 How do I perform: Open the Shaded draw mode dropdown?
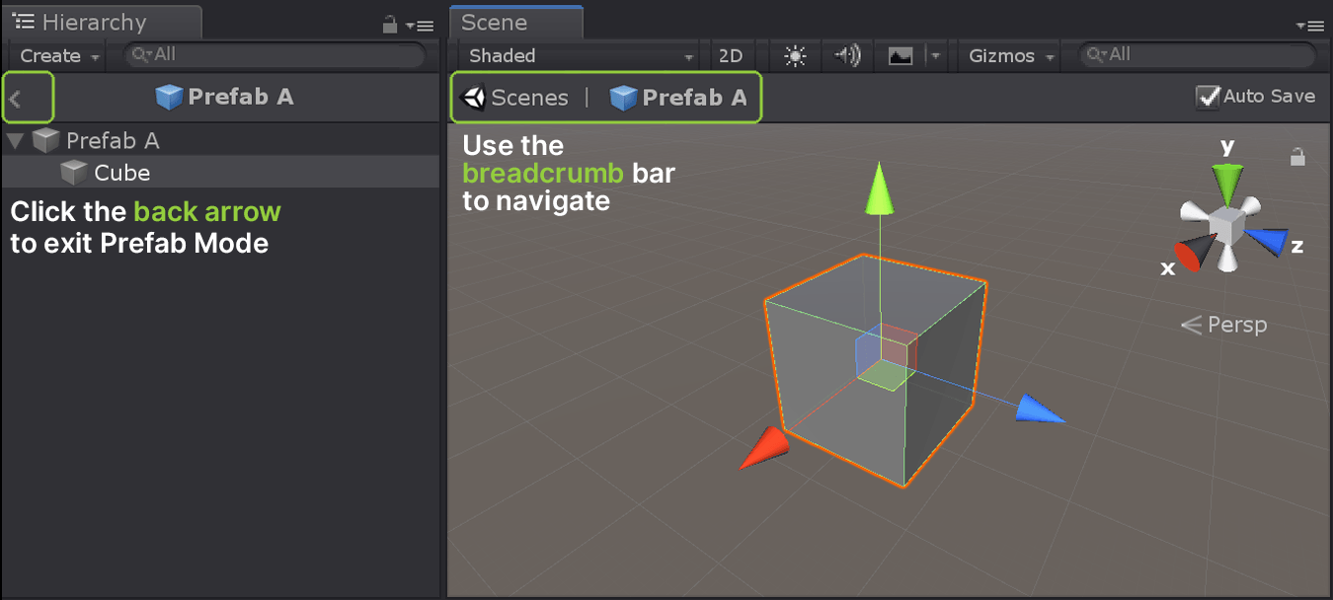pyautogui.click(x=580, y=56)
